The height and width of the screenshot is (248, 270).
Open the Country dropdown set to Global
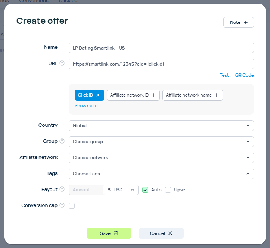(x=161, y=126)
